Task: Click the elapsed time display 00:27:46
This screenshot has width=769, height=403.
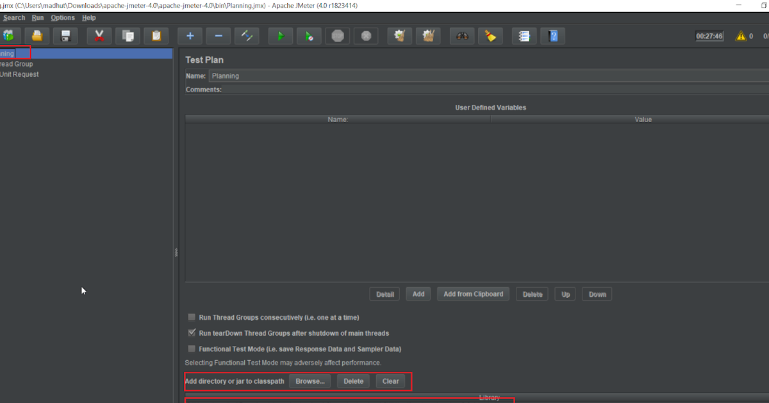Action: pos(708,36)
